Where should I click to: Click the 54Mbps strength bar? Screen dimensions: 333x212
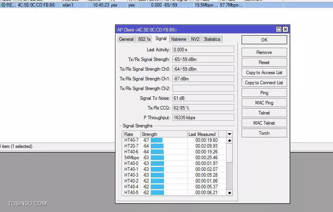pos(157,158)
